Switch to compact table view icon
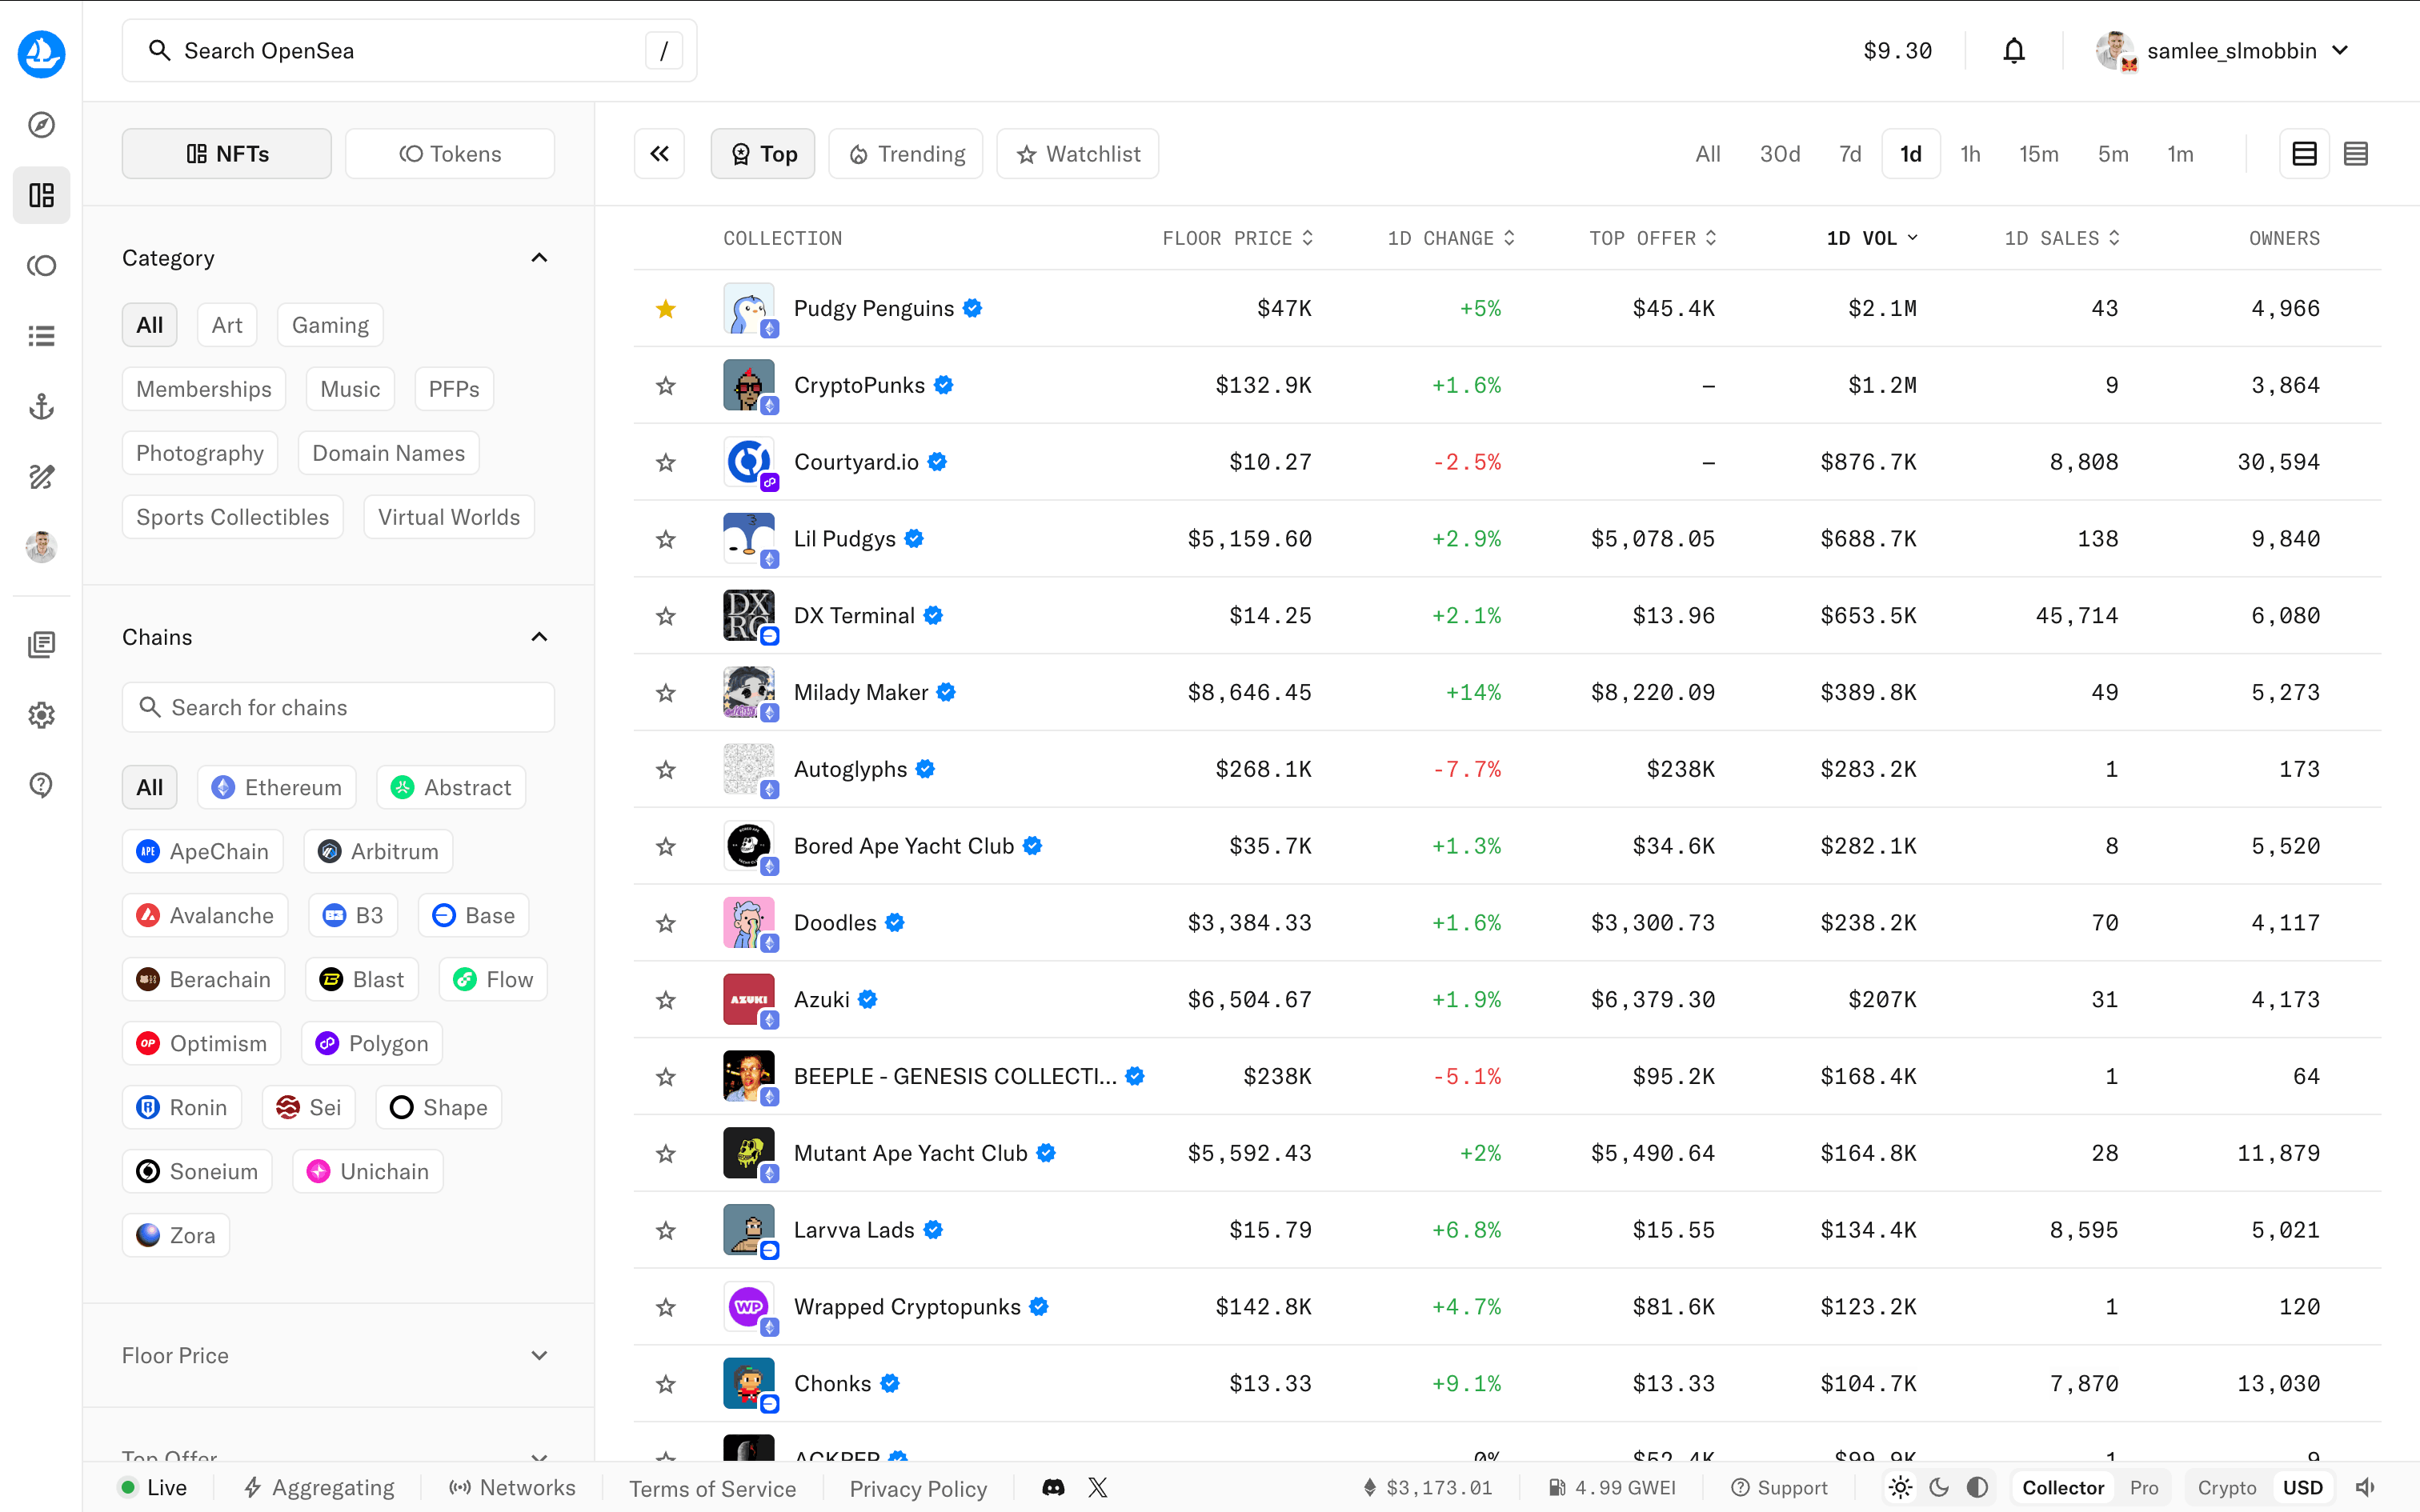This screenshot has height=1512, width=2420. 2355,154
